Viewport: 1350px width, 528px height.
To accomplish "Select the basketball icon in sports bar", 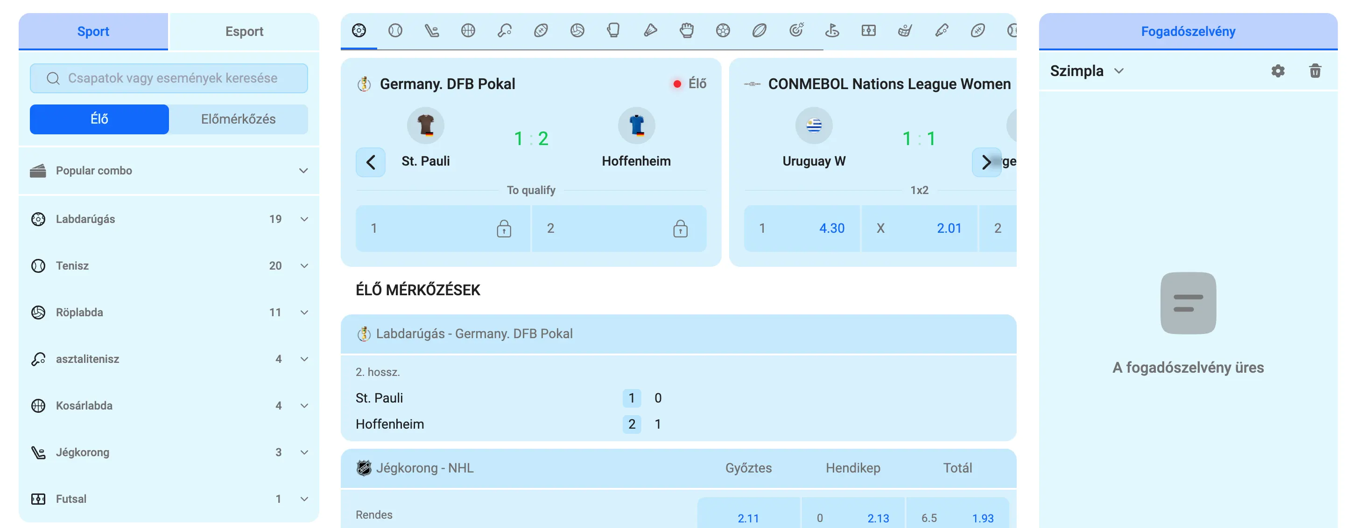I will 468,30.
